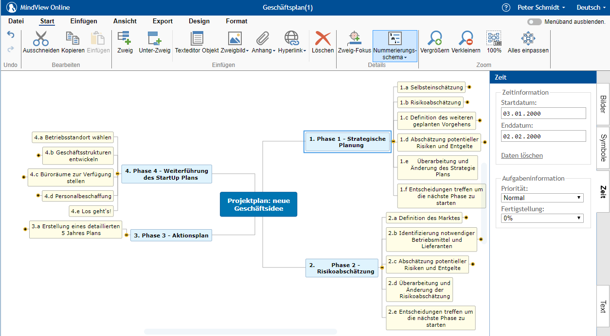Zoom out with Verkleinern magnifier
Viewport: 610px width, 336px height.
[x=466, y=38]
